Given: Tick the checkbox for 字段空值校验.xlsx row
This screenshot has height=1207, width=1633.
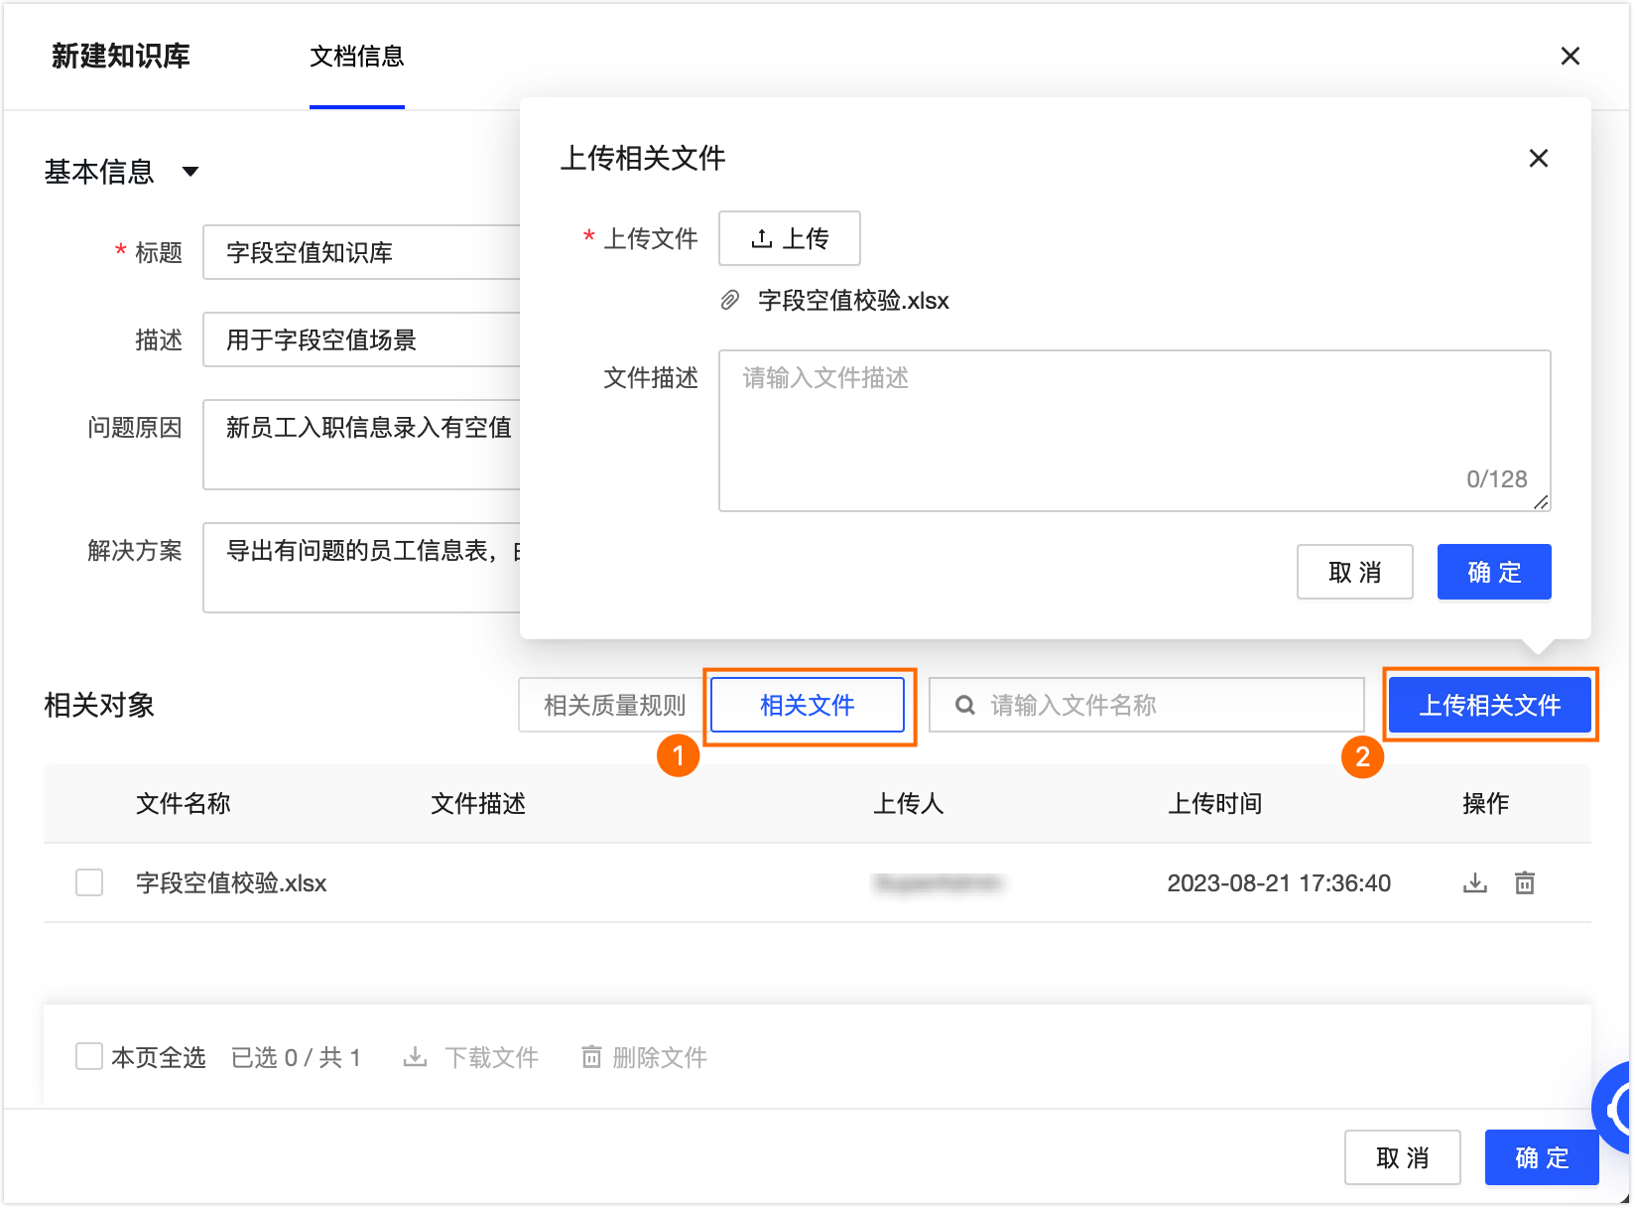Looking at the screenshot, I should pos(89,882).
